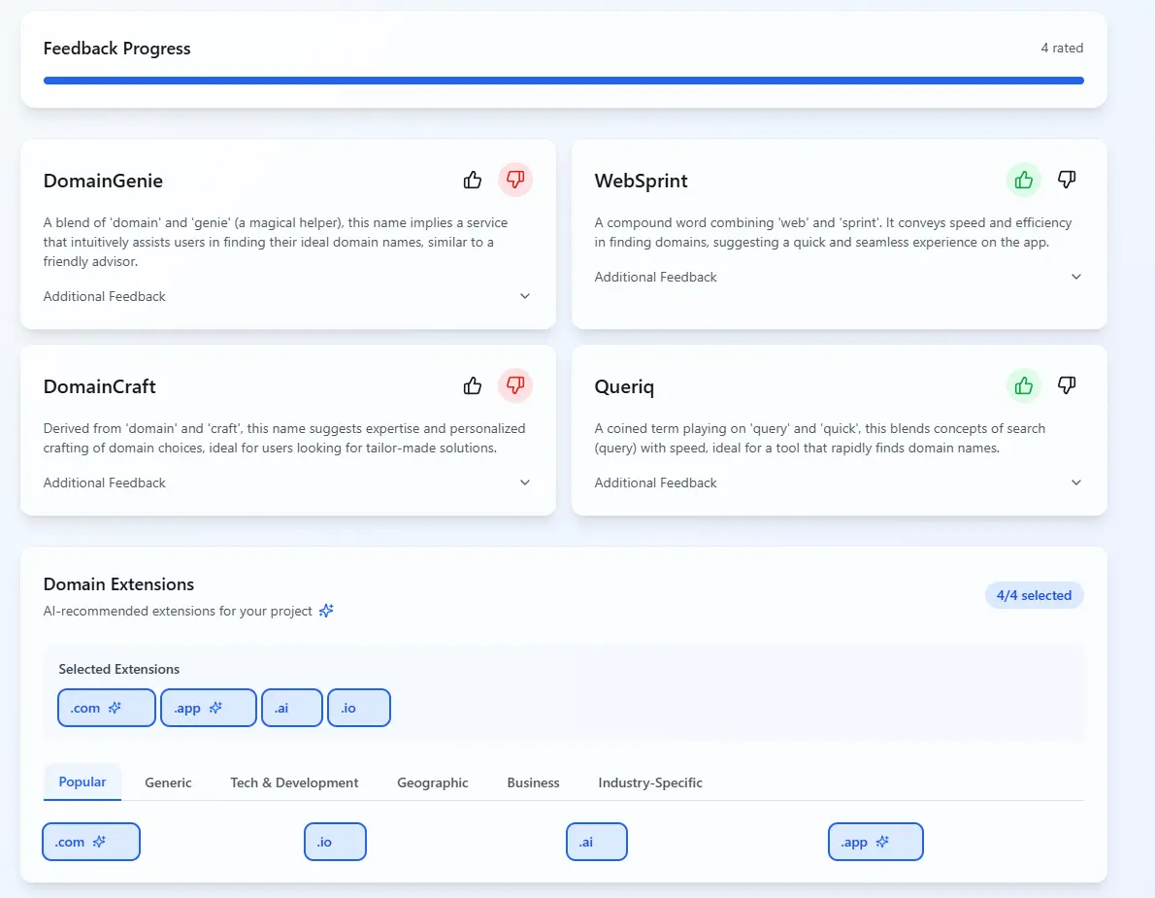The height and width of the screenshot is (898, 1155).
Task: Click the thumbs down icon for DomainGenie
Action: click(x=515, y=180)
